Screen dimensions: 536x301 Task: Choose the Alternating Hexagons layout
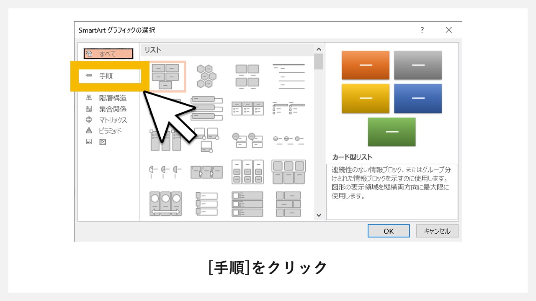[207, 76]
